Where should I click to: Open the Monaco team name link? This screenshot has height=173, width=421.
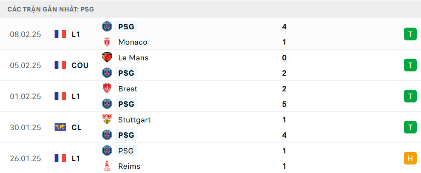133,42
